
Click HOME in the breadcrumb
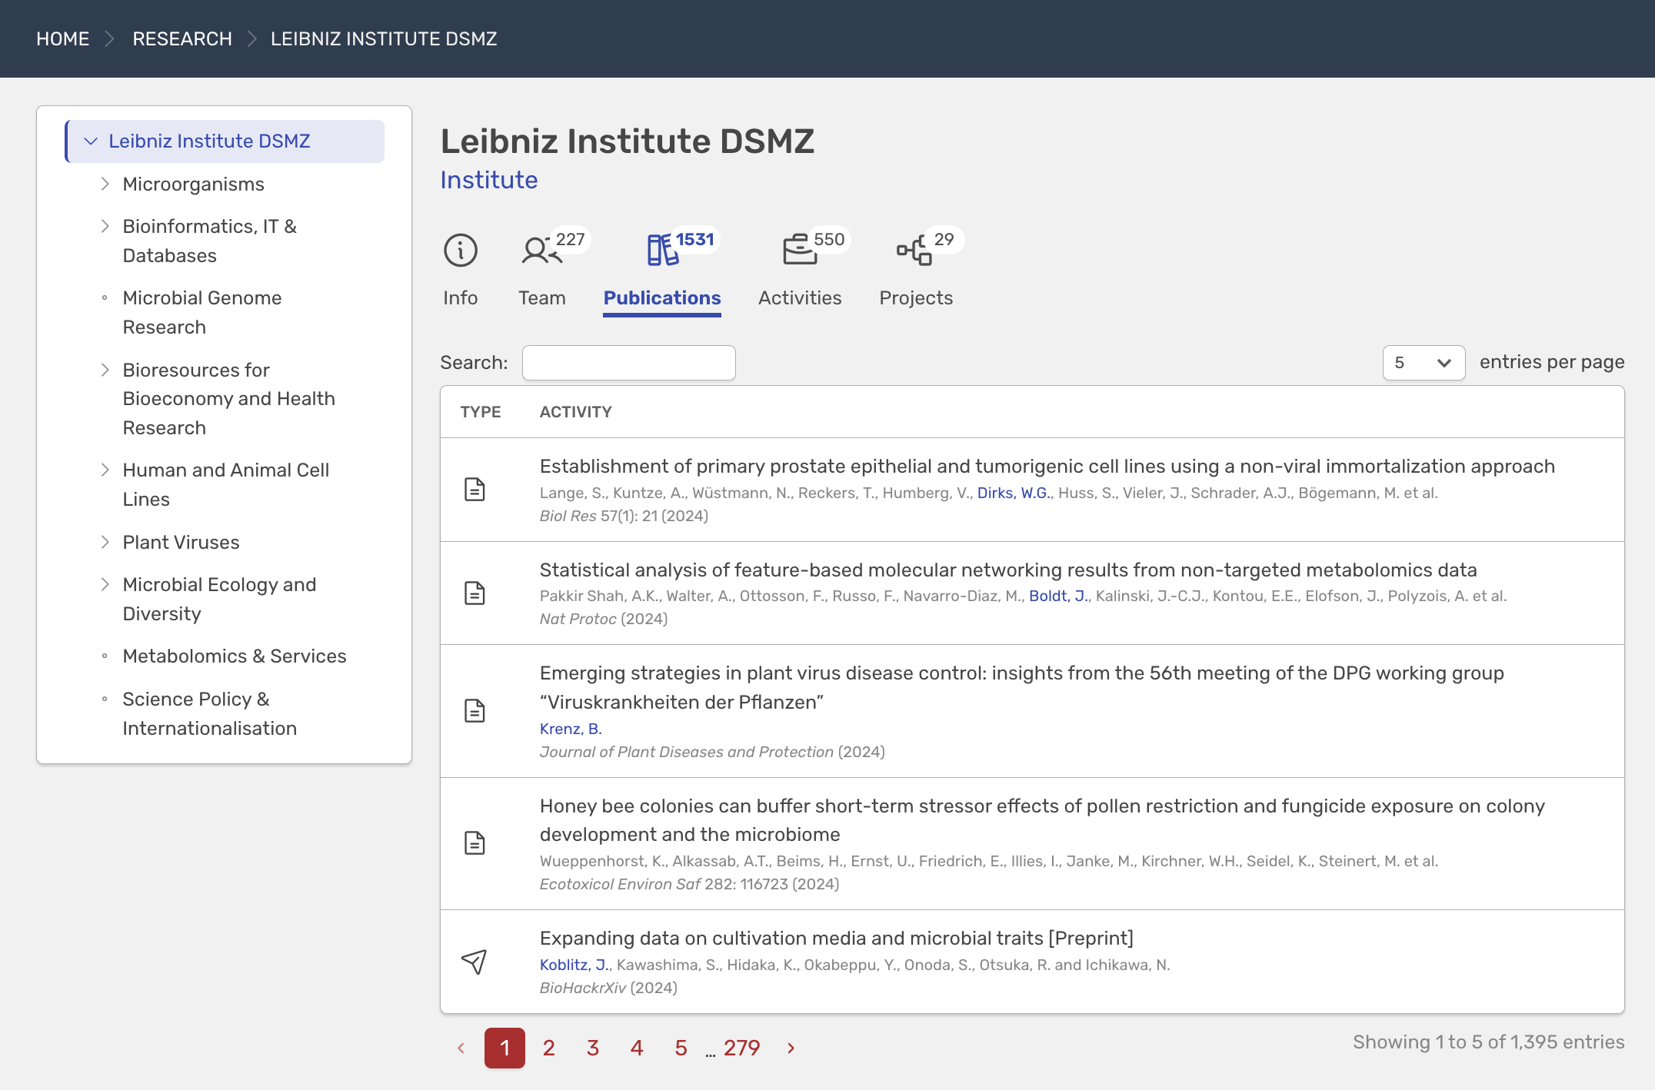tap(62, 38)
